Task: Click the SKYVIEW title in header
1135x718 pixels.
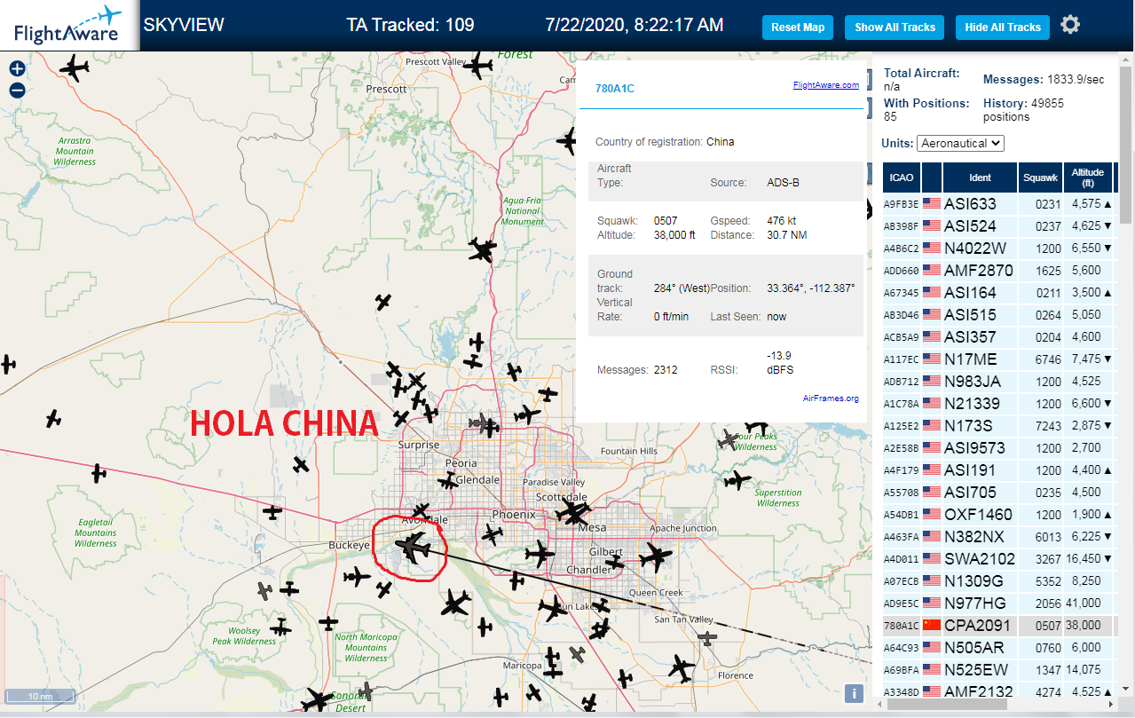Action: click(184, 25)
